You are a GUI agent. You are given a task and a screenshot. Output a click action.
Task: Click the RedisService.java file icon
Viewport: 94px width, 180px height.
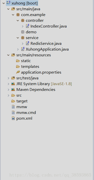[28, 43]
